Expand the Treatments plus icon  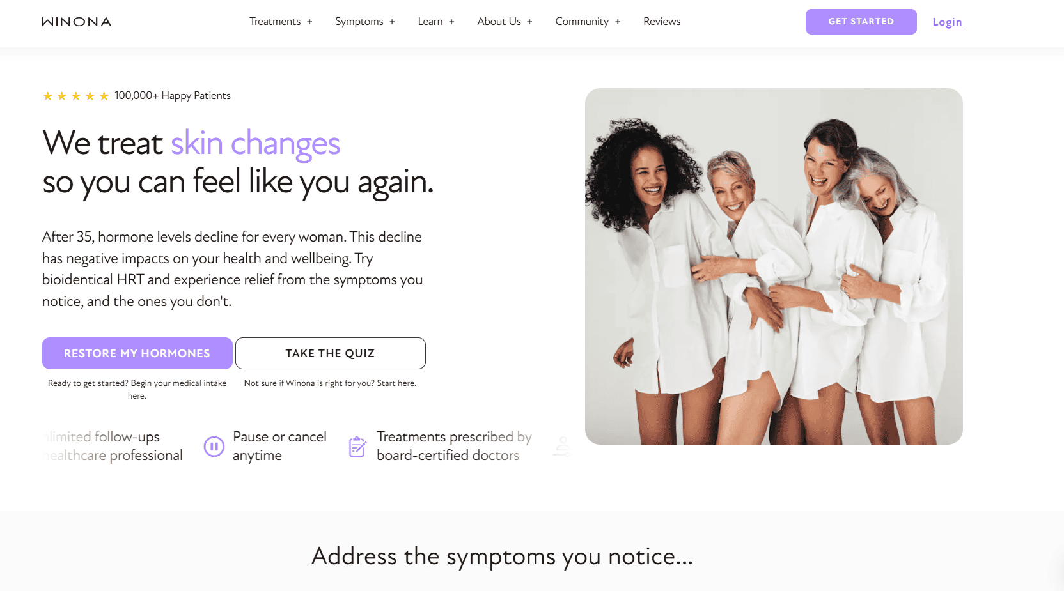pyautogui.click(x=309, y=22)
